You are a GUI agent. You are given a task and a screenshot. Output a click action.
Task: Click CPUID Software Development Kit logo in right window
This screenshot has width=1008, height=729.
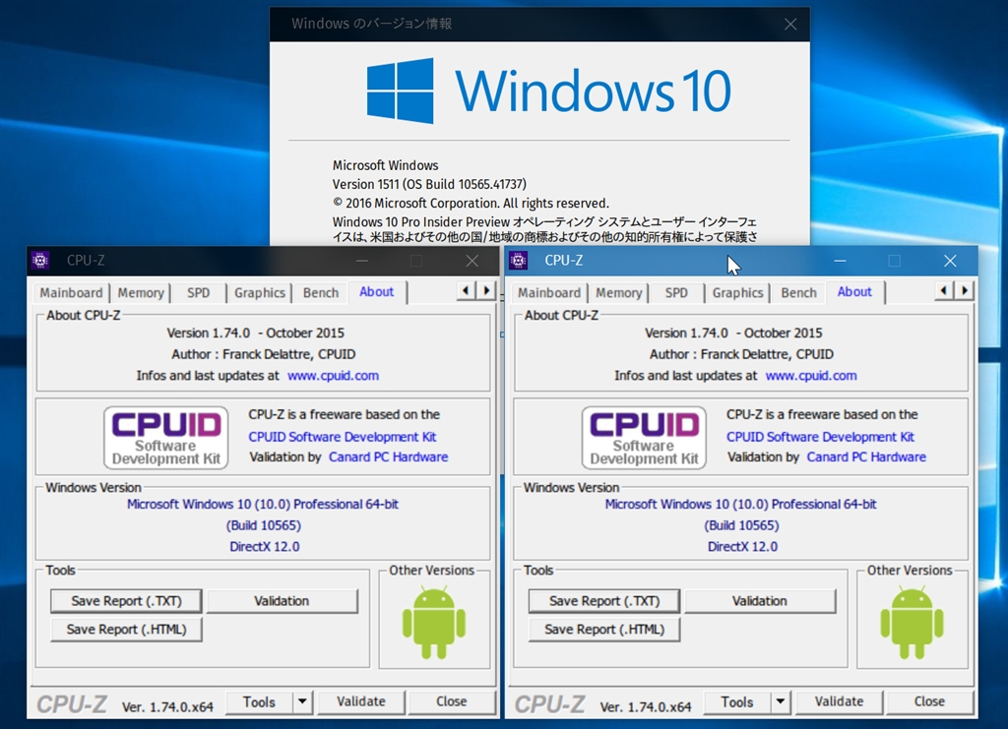pyautogui.click(x=644, y=438)
